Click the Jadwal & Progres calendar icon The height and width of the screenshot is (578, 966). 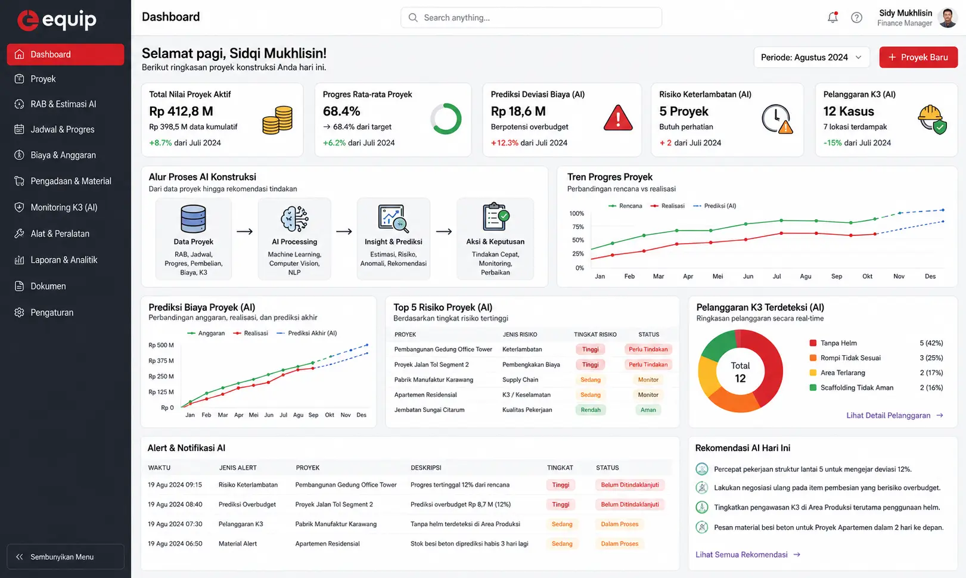tap(19, 129)
